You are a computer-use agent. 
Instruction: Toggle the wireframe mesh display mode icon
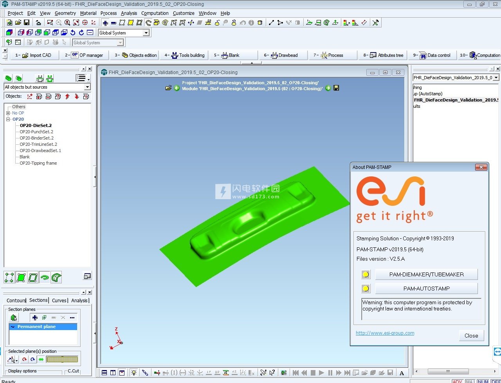pos(9,278)
